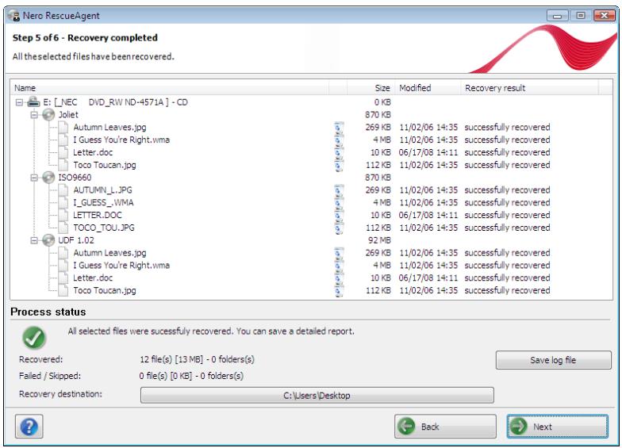This screenshot has width=622, height=448.
Task: Minimize the Nero RescueAgent window
Action: click(x=557, y=16)
